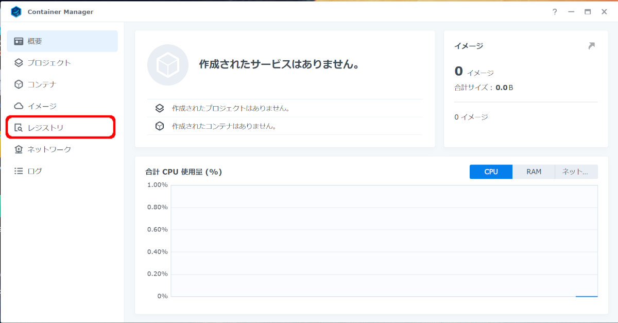Click the Container Manager app logo
The height and width of the screenshot is (323, 618).
coord(16,11)
